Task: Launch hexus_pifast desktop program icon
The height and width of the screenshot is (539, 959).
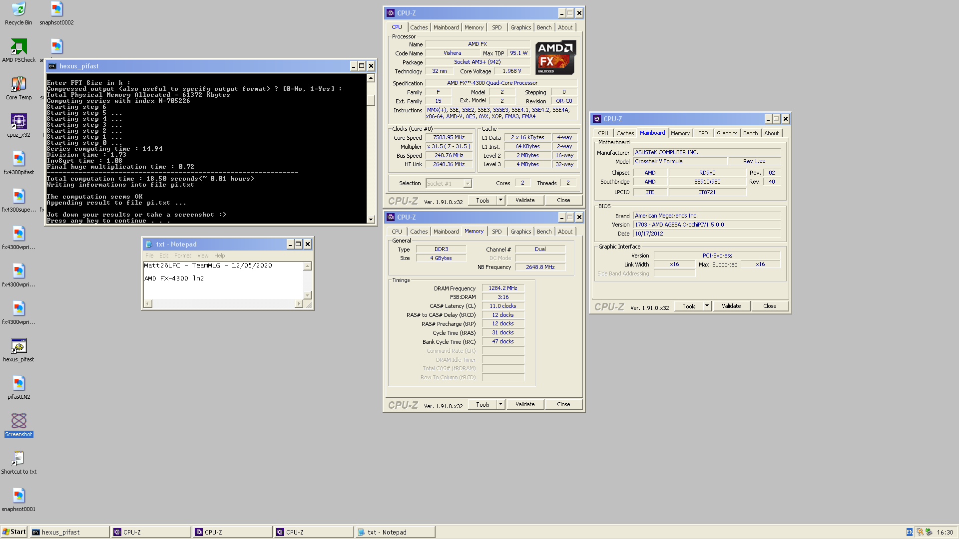Action: coord(18,350)
